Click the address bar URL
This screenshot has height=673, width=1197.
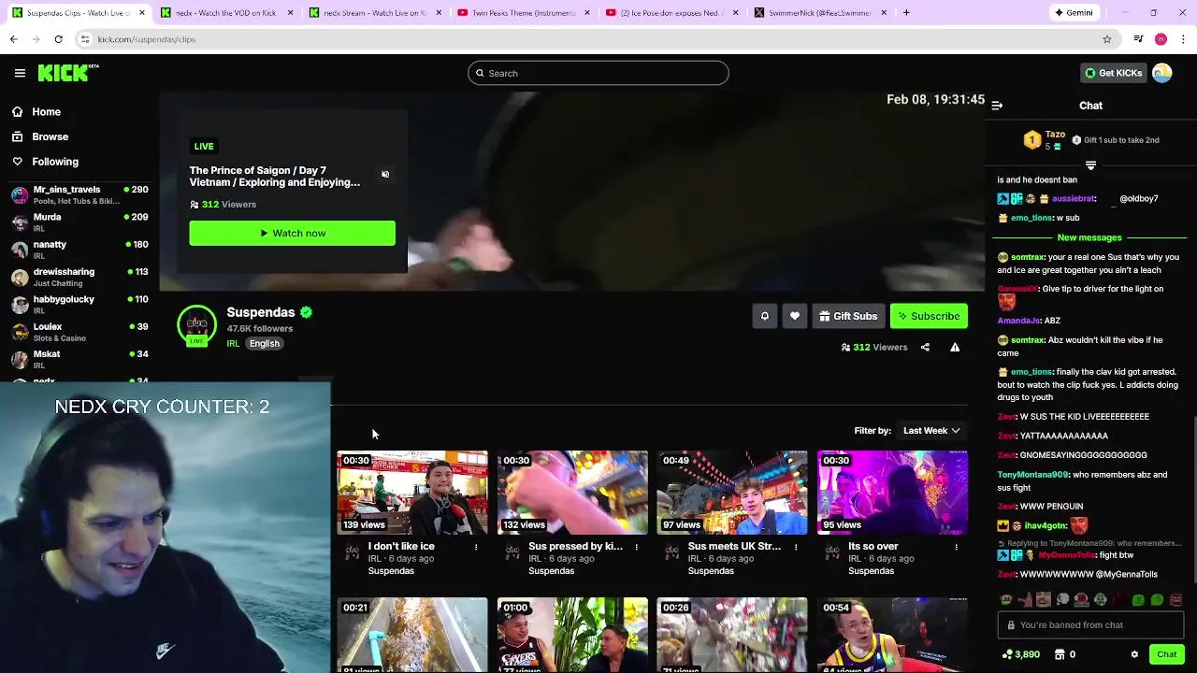coord(146,39)
